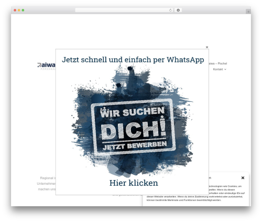The width and height of the screenshot is (262, 222).
Task: Click the 'Wir suchen Dich' banner image
Action: (x=133, y=120)
